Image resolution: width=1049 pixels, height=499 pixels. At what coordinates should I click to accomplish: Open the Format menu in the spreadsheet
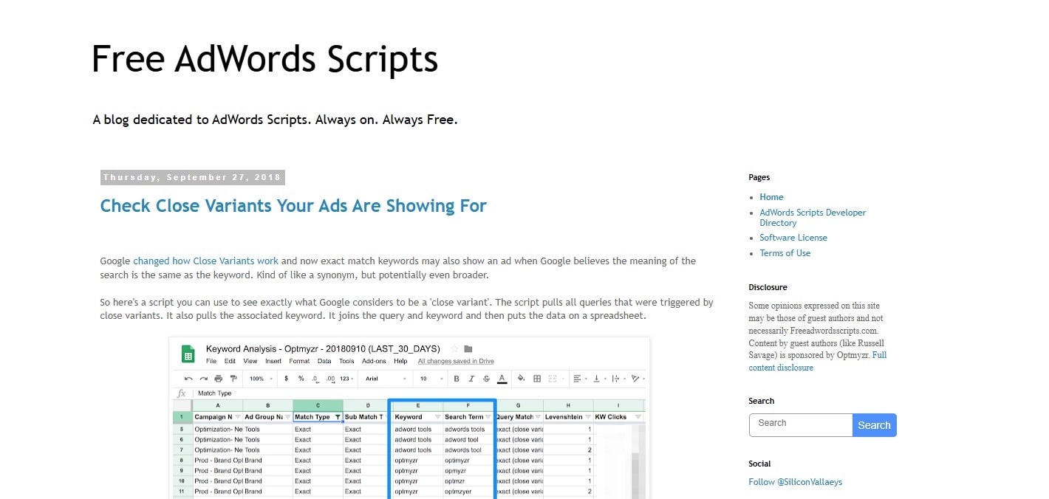(299, 361)
